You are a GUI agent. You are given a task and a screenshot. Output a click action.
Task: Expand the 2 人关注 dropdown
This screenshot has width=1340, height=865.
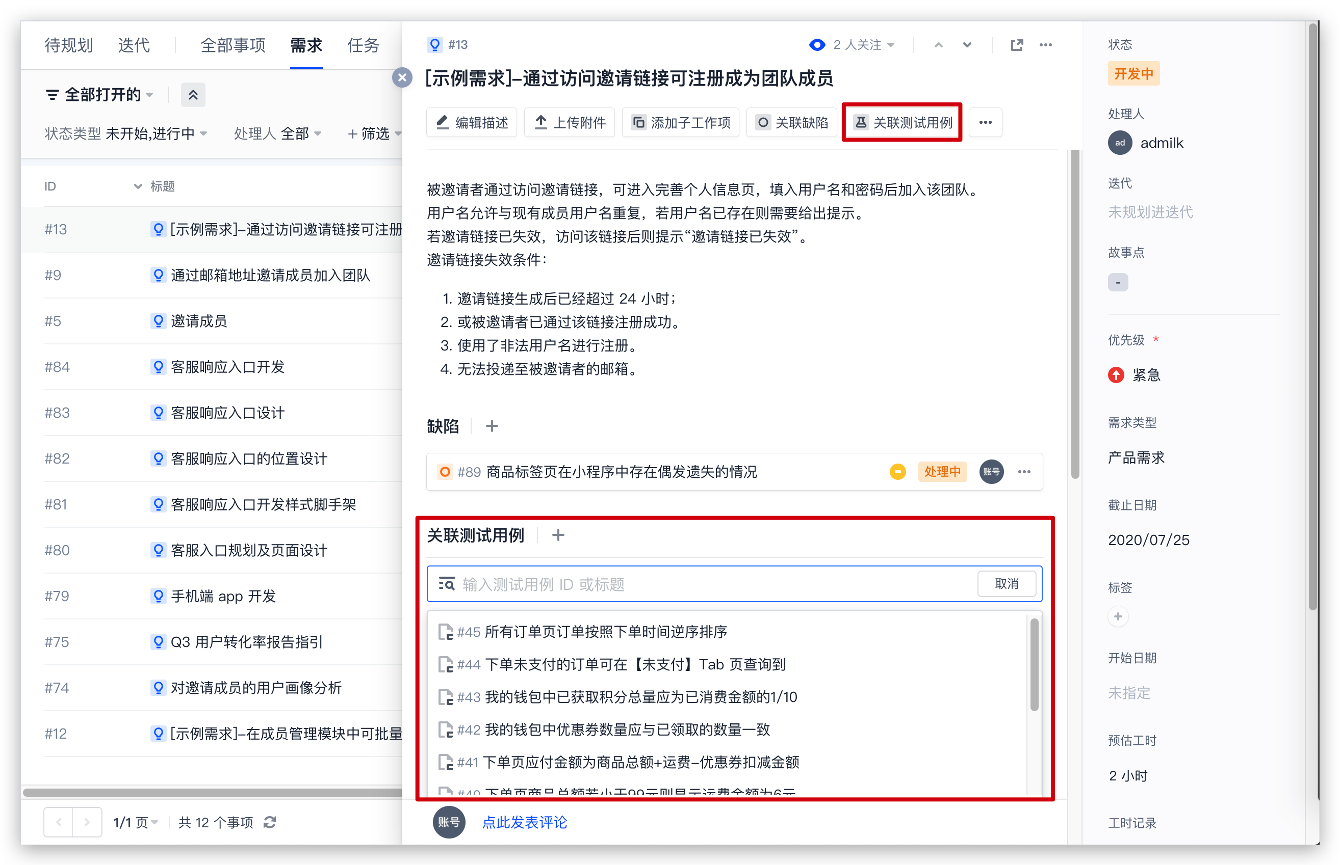[x=863, y=45]
